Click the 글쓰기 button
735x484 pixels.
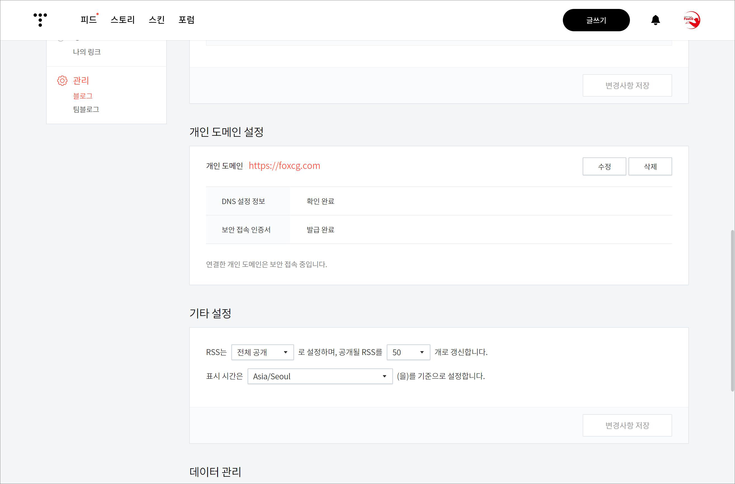tap(596, 20)
